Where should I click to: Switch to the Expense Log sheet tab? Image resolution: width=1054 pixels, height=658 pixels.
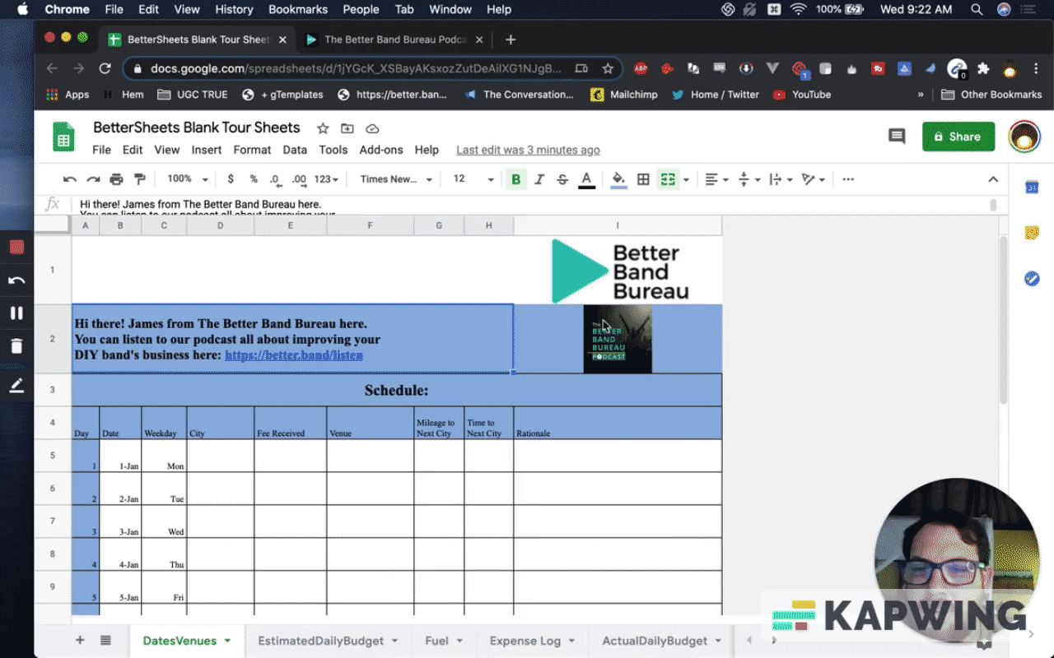tap(525, 641)
